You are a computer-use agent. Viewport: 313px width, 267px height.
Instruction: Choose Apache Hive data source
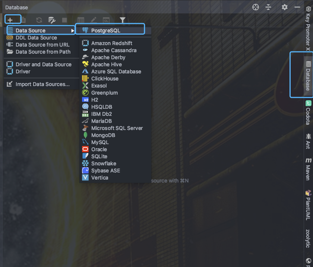coord(116,64)
